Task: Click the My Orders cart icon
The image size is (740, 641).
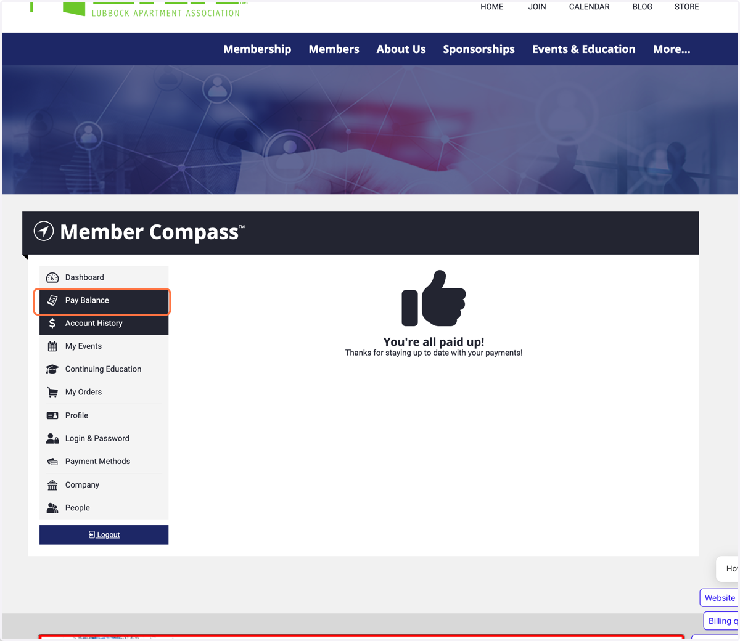Action: pos(52,392)
